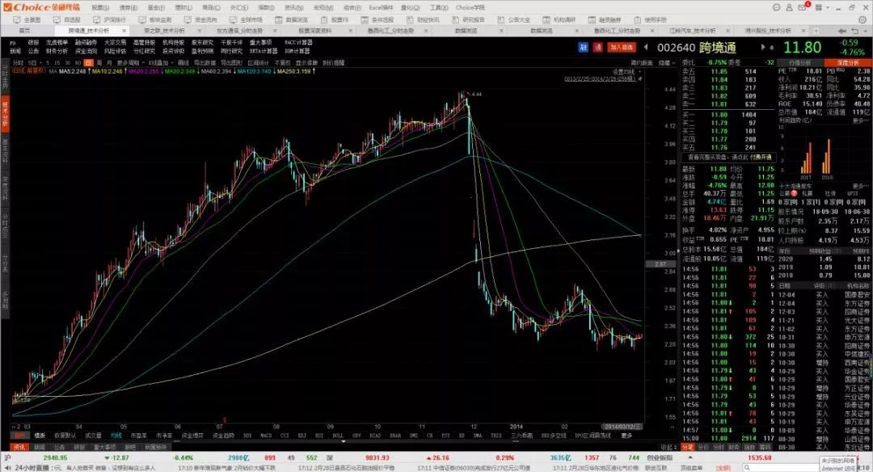
Task: Select the daily 日 period button
Action: (89, 63)
